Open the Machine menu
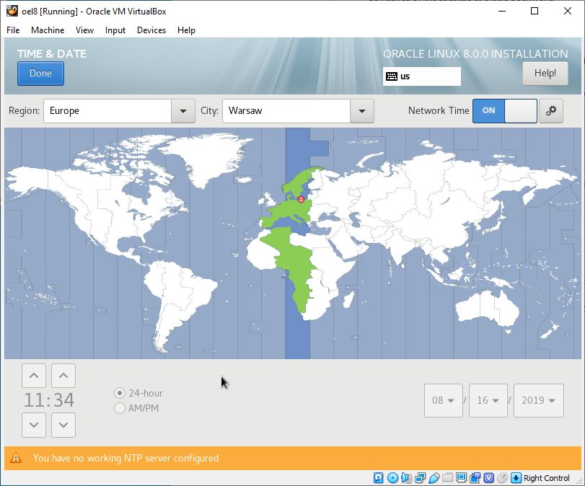Screen dimensions: 585x486 (48, 30)
